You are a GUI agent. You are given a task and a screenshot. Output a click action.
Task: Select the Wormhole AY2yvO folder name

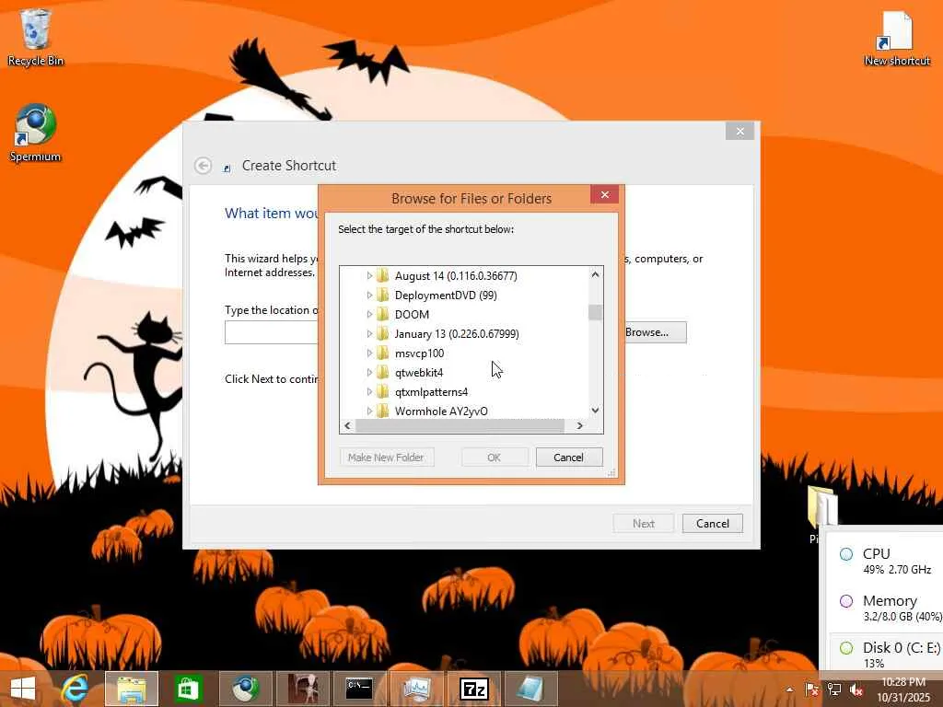[x=441, y=411]
